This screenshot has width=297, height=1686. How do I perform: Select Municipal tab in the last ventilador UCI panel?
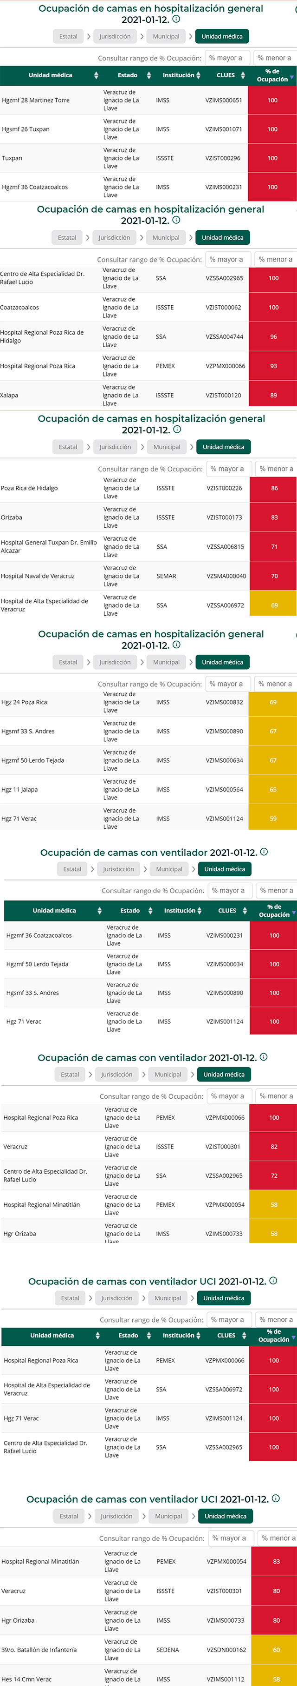[x=168, y=1516]
